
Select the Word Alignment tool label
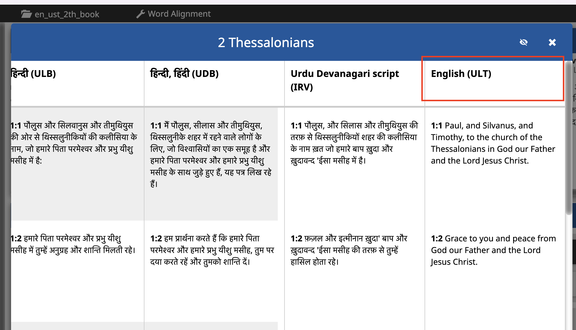[x=179, y=14]
